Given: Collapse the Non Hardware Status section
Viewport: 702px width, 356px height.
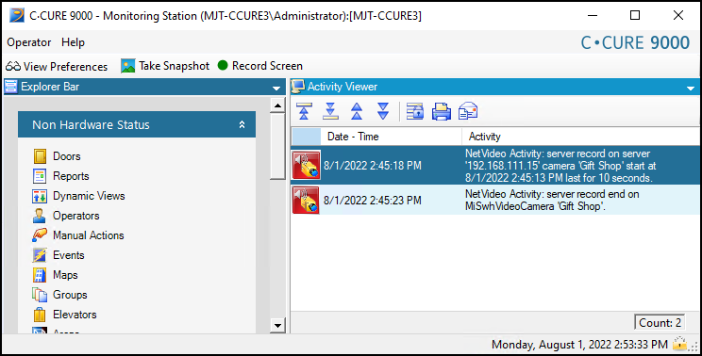Looking at the screenshot, I should click(x=242, y=124).
